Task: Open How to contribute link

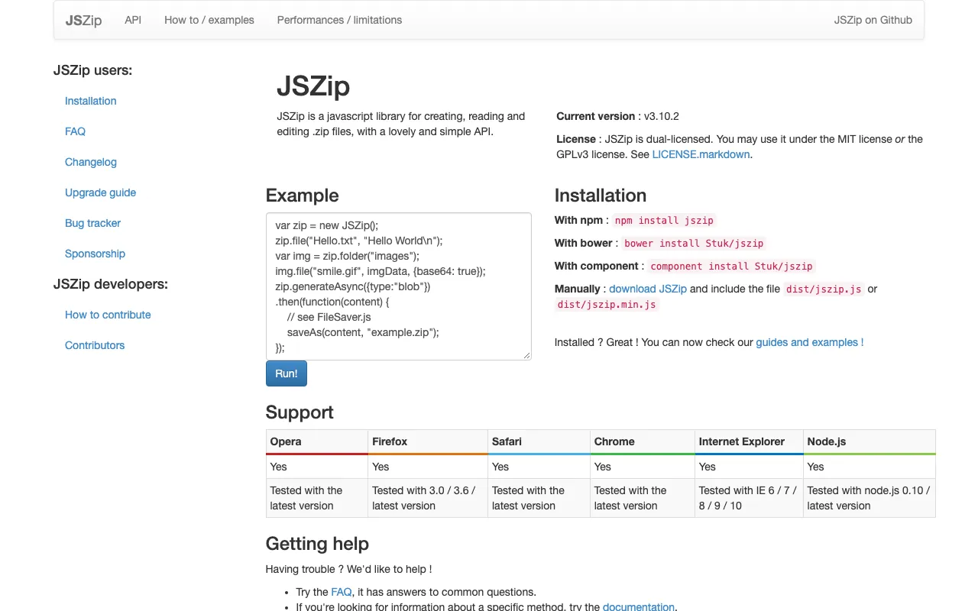Action: (108, 315)
